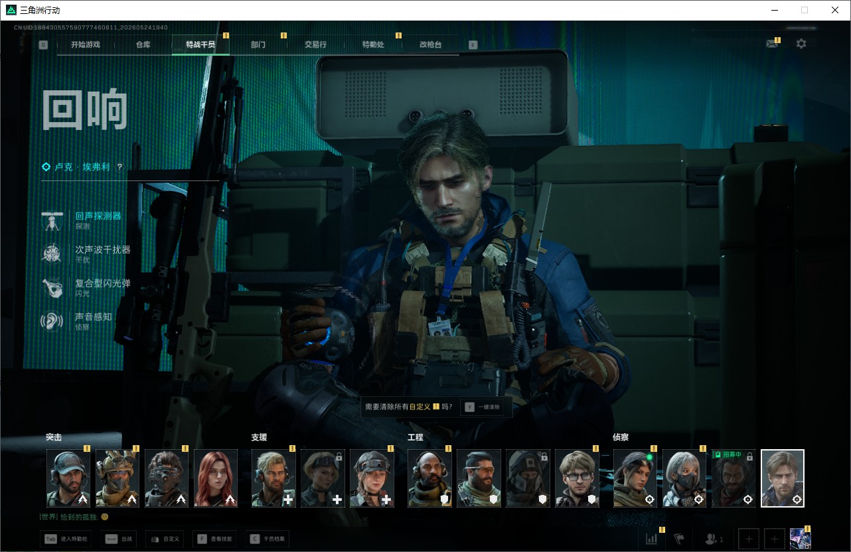Image resolution: width=851 pixels, height=552 pixels.
Task: Select the 招募中 locked recon operator
Action: [734, 478]
